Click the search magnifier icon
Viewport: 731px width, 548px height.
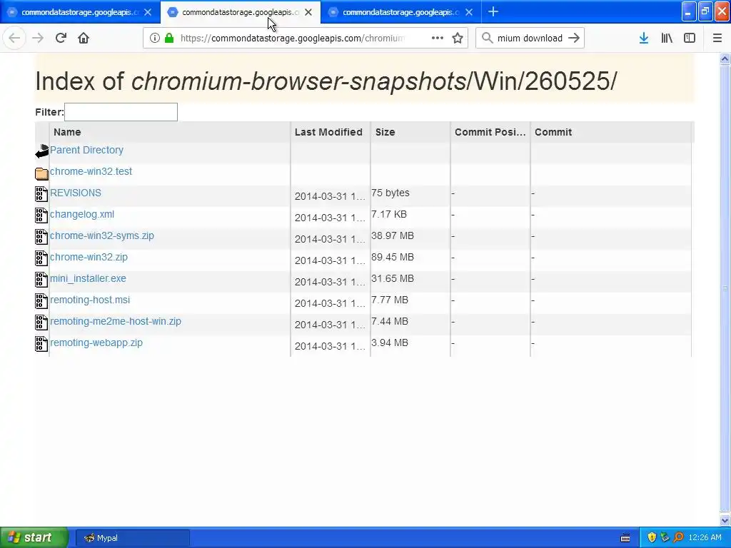(487, 39)
